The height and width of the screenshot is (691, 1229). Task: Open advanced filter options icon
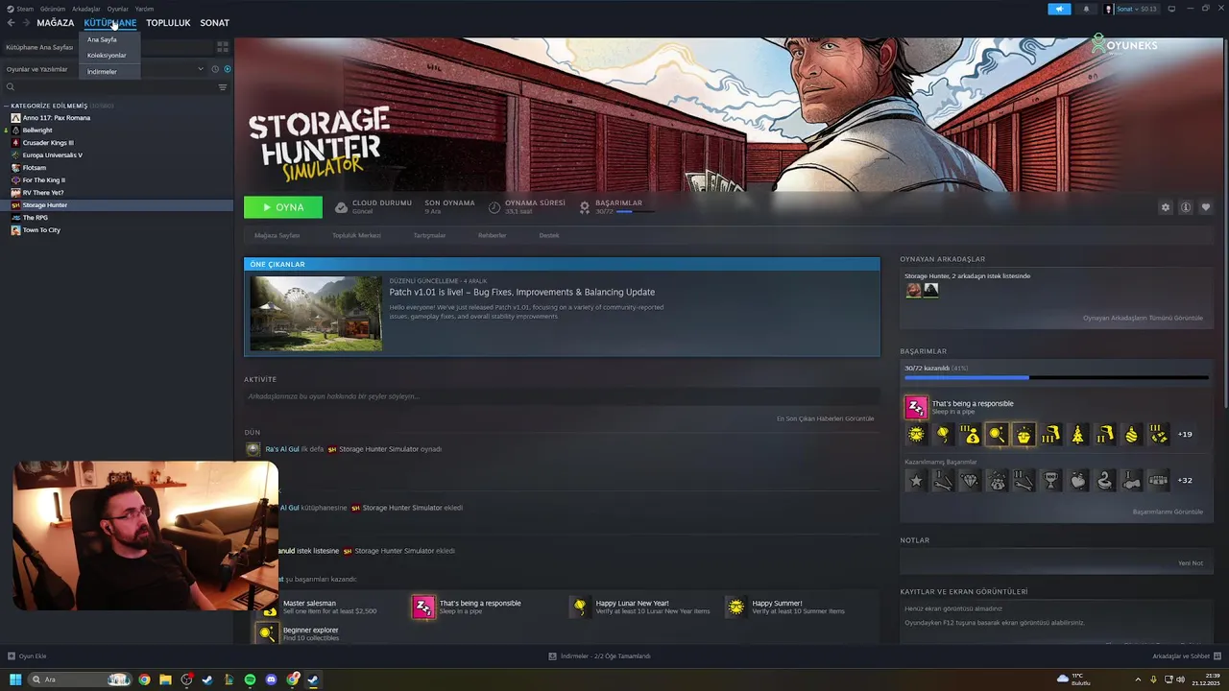pyautogui.click(x=223, y=87)
